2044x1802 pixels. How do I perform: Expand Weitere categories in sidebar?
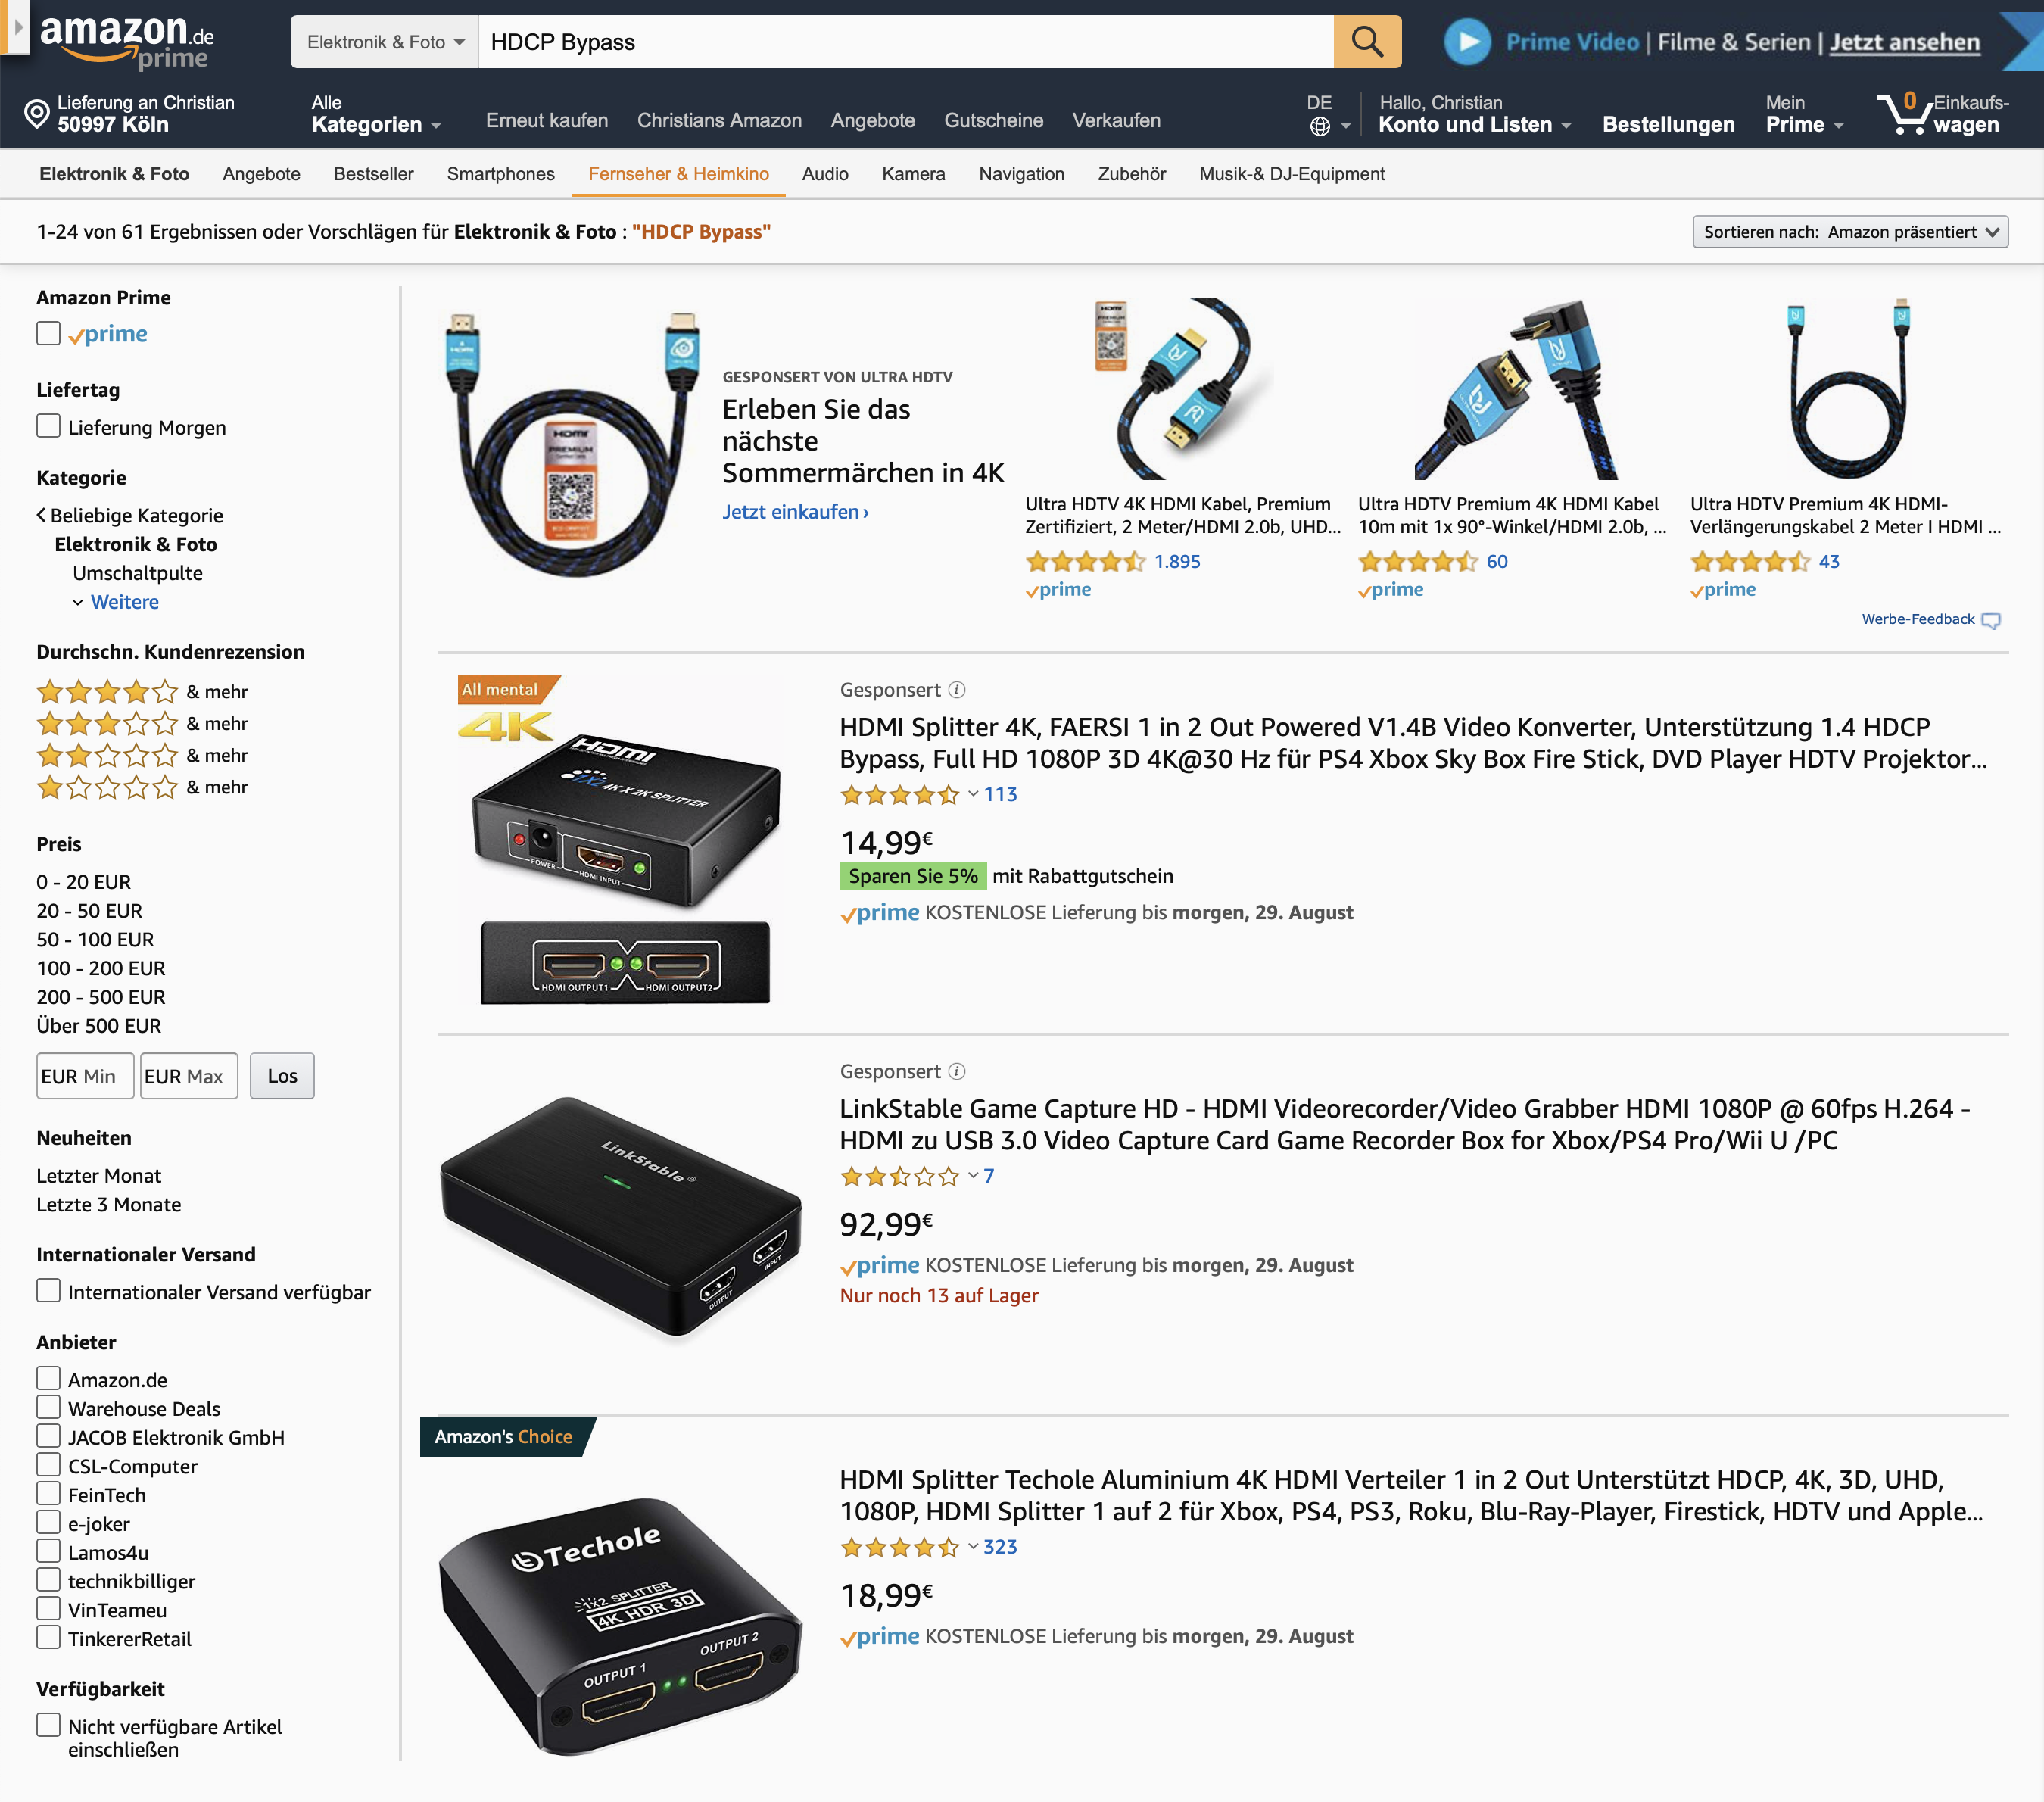[124, 602]
